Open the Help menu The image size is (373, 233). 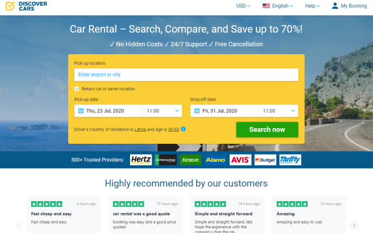(312, 6)
